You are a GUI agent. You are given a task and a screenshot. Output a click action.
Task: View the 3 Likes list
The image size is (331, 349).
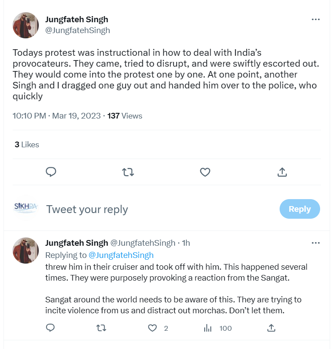click(x=27, y=145)
